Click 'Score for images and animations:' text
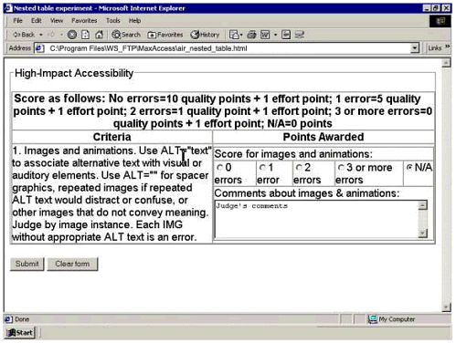The width and height of the screenshot is (456, 343). point(293,154)
